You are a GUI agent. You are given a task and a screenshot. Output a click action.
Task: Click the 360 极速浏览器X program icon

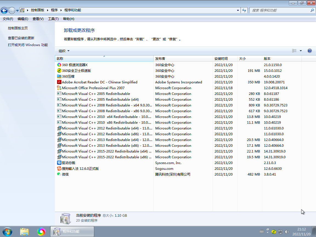59,65
